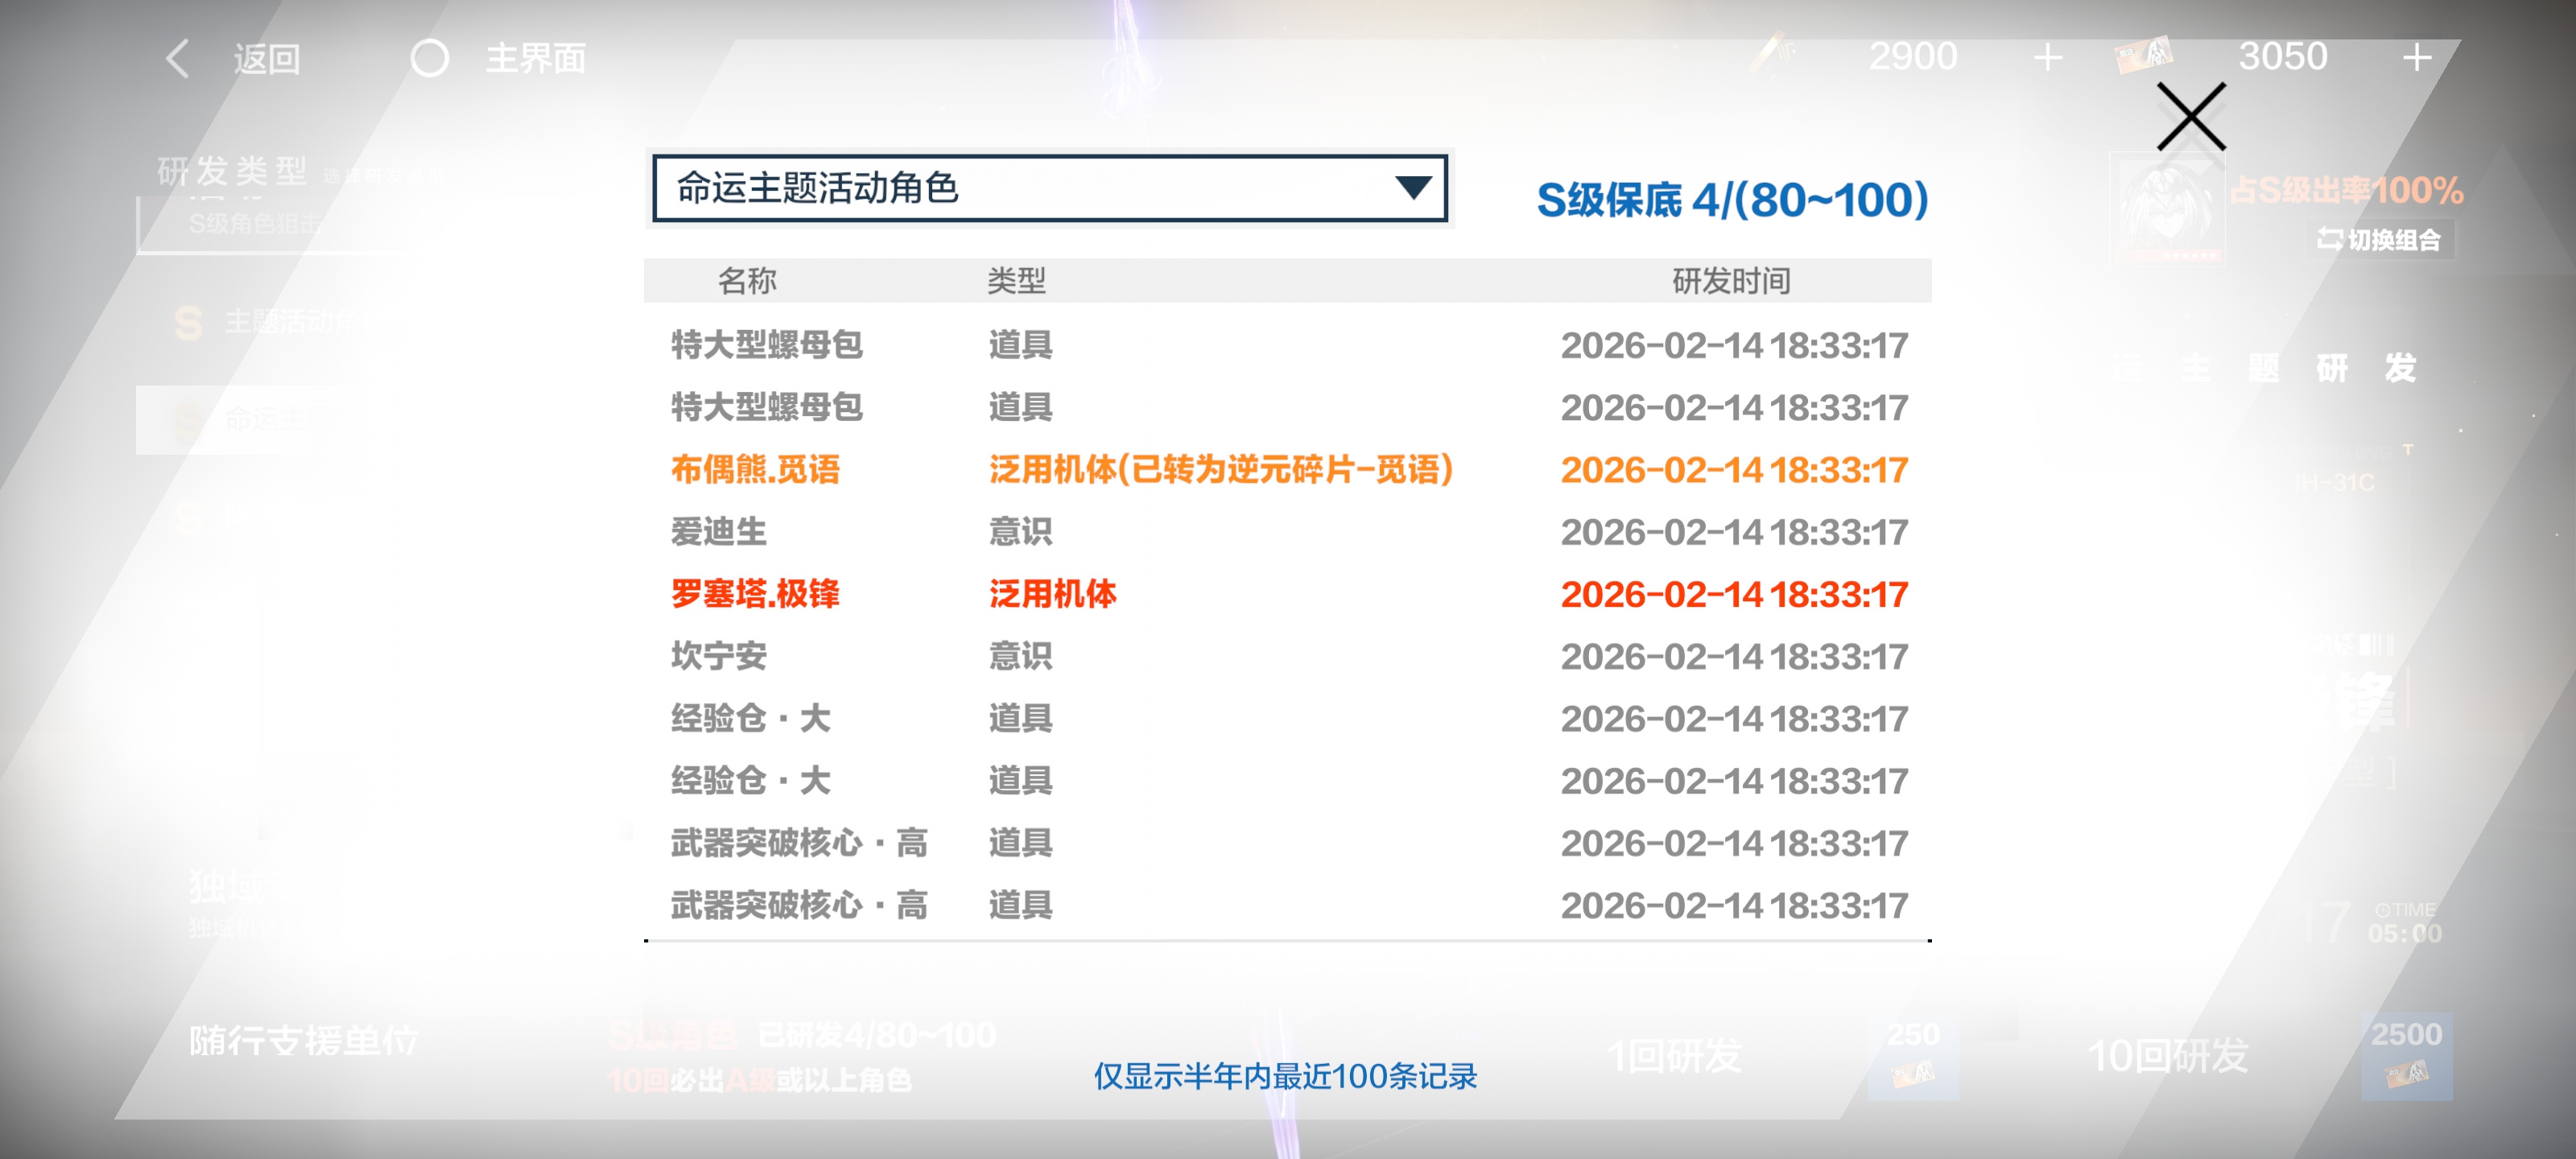Click the 名称 column header

pyautogui.click(x=747, y=281)
